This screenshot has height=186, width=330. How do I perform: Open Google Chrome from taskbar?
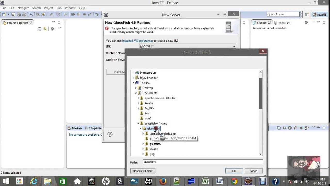(234, 181)
